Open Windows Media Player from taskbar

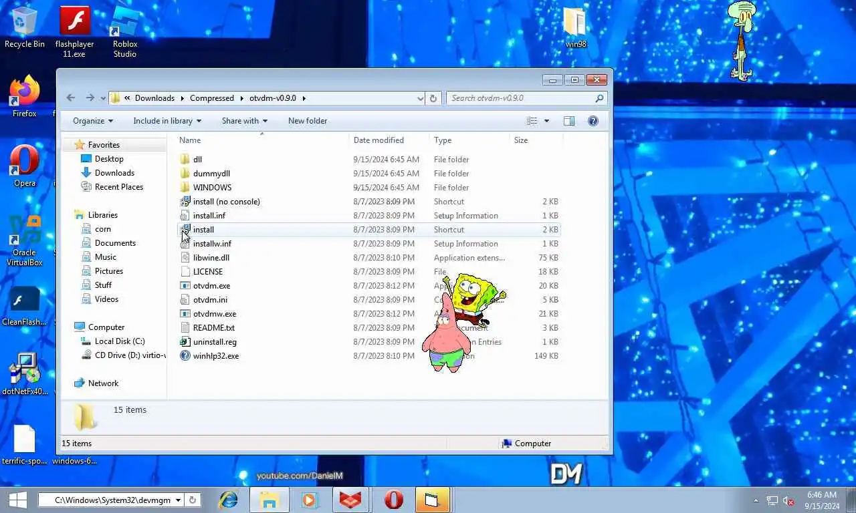coord(309,500)
